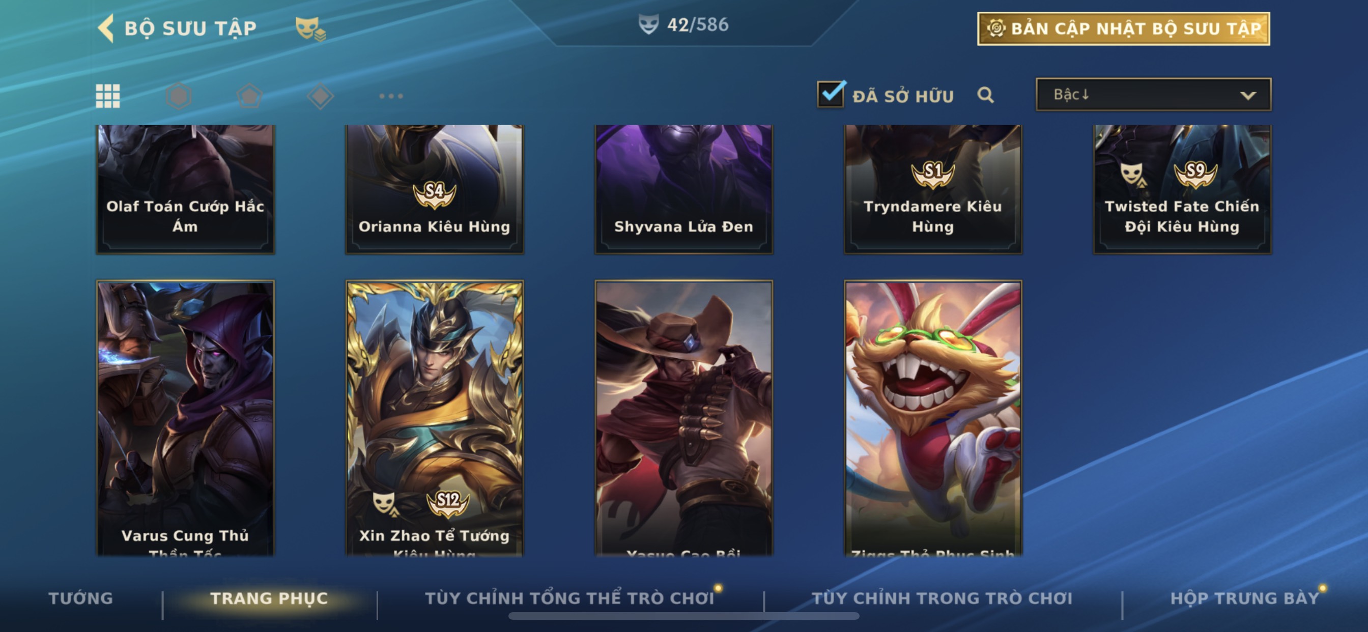Open the gold mask skin-stack icon
Screen dimensions: 1368x632
click(310, 28)
